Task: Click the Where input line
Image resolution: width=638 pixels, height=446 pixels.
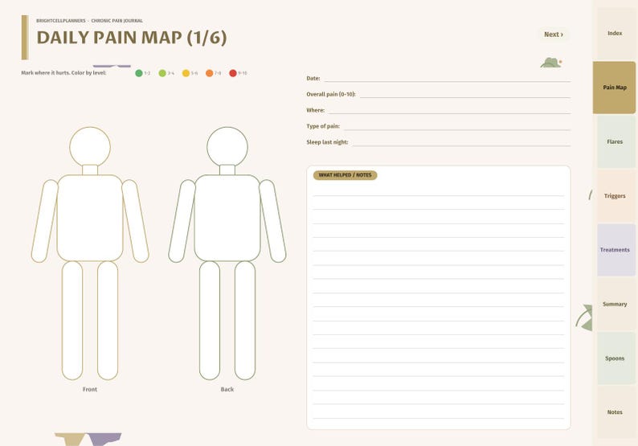Action: pos(449,110)
